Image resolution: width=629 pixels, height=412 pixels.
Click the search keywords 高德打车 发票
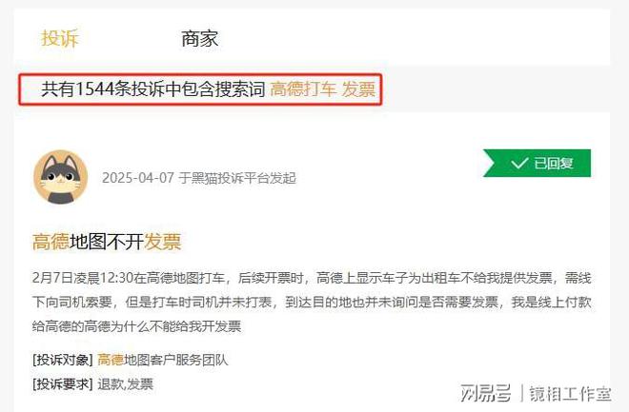[323, 88]
